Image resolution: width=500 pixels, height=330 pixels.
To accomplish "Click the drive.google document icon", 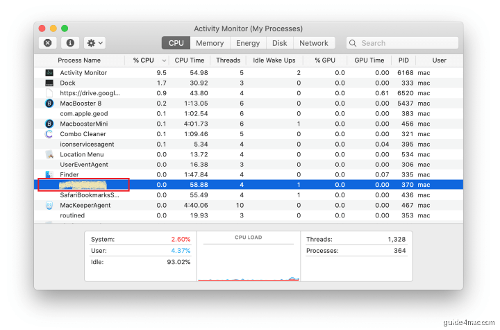I will pyautogui.click(x=49, y=93).
